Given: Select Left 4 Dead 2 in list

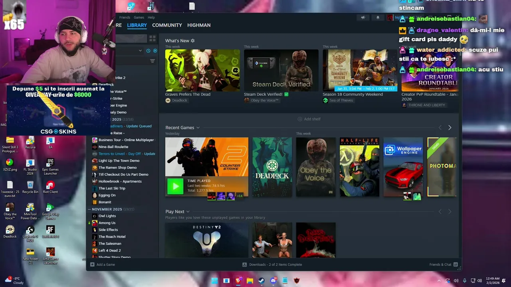Looking at the screenshot, I should pos(106,251).
